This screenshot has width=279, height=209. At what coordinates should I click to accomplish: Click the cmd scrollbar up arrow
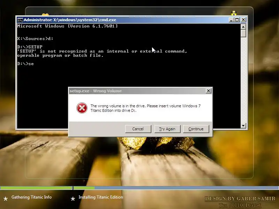click(243, 27)
